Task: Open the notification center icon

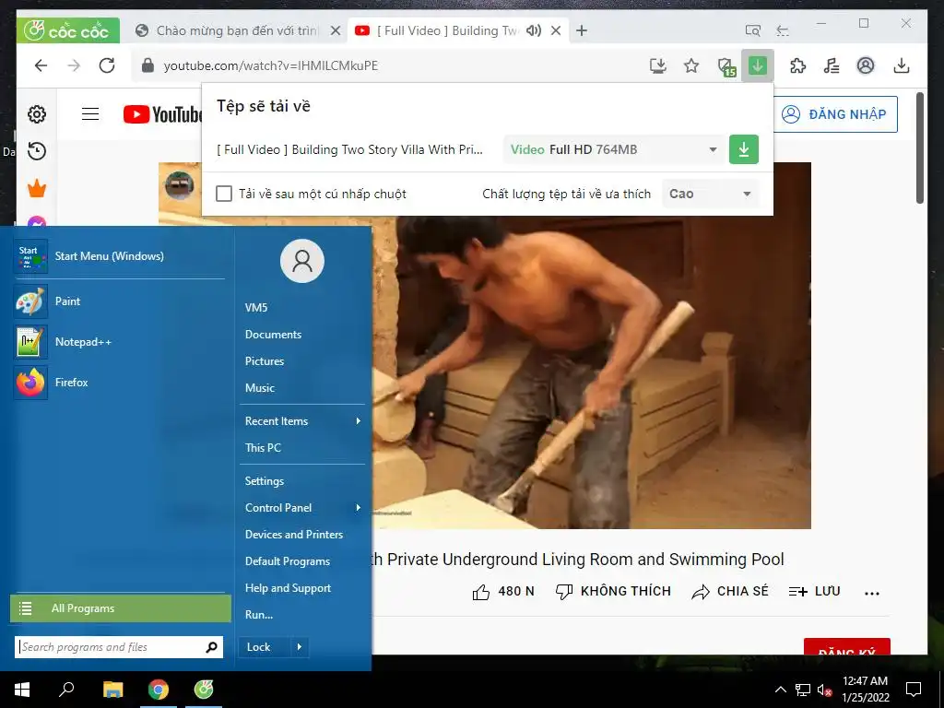Action: [x=914, y=690]
